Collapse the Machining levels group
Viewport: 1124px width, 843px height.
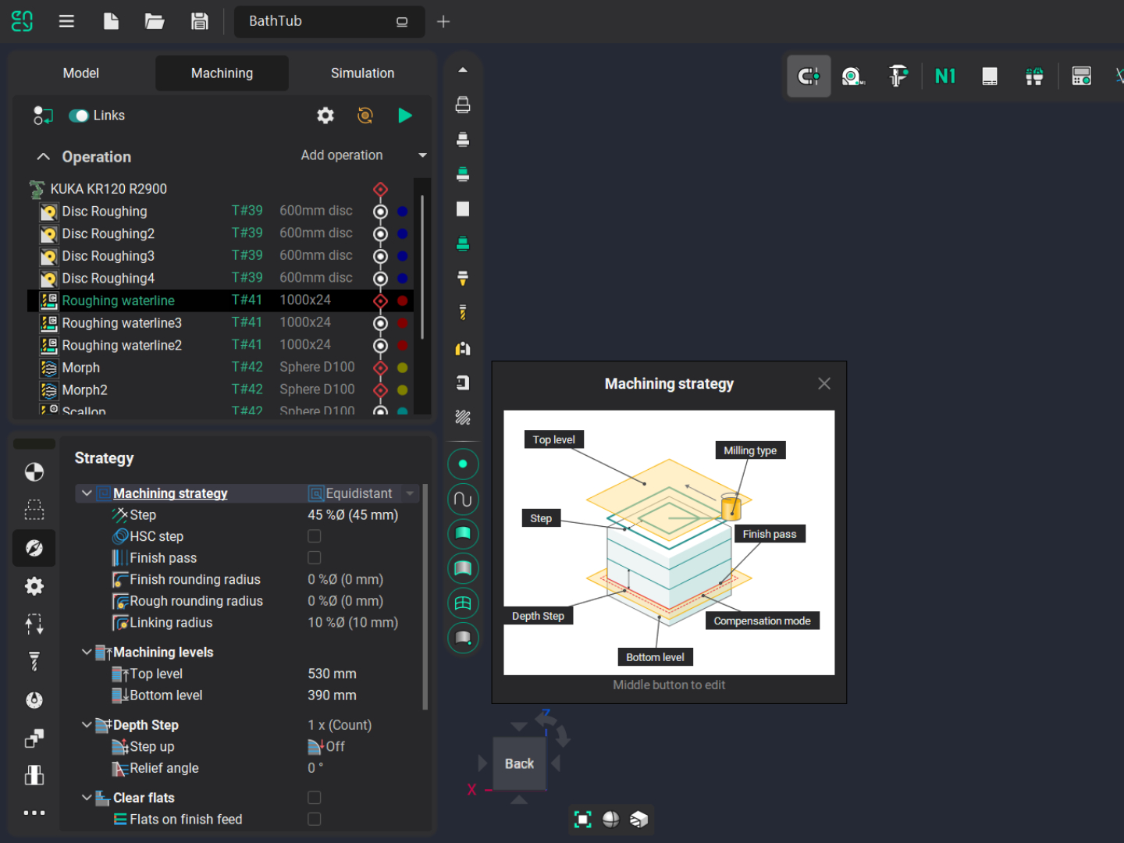87,652
